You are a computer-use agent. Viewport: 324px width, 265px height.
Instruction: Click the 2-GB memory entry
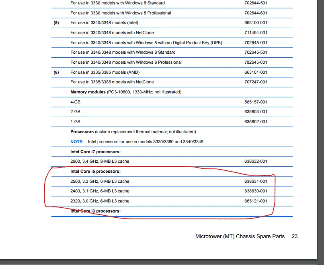[76, 112]
